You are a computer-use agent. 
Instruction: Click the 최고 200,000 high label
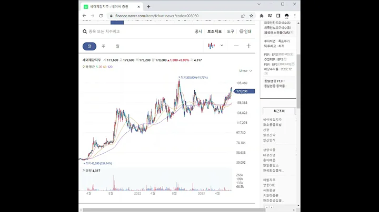(193, 78)
